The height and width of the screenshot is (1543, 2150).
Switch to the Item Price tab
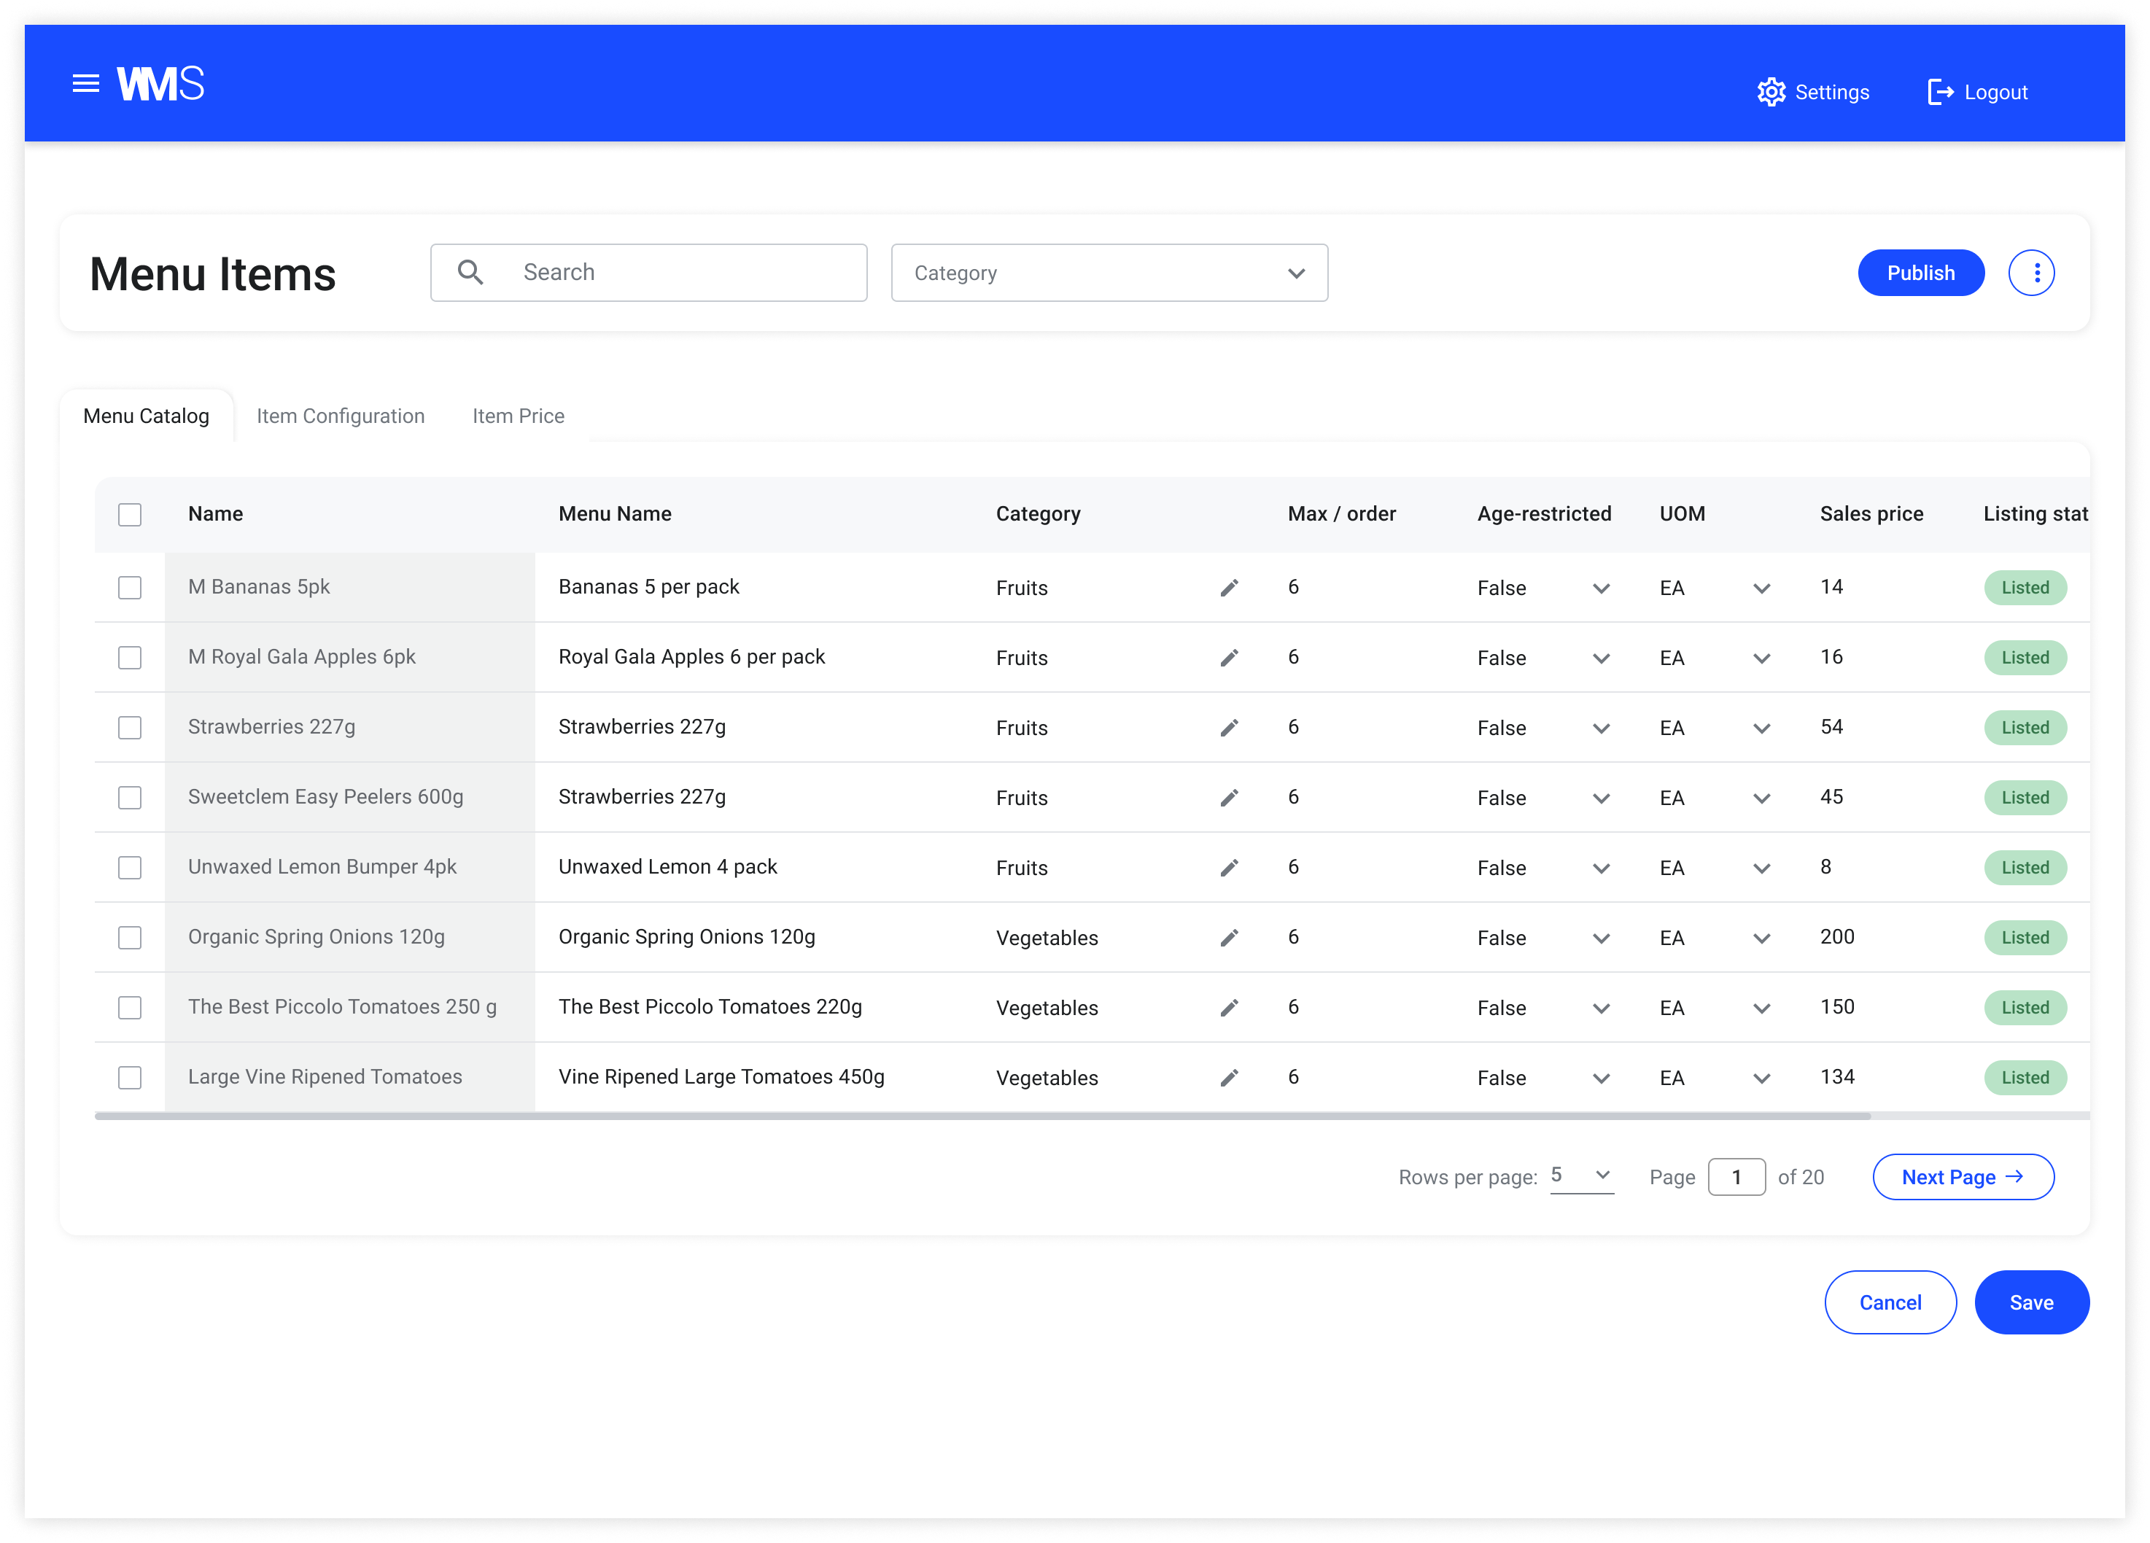point(518,416)
